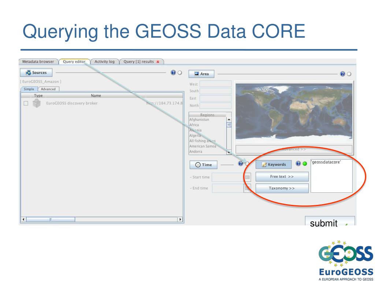Click the East coordinate field
Viewport: 375px width, 281px height.
pos(216,98)
